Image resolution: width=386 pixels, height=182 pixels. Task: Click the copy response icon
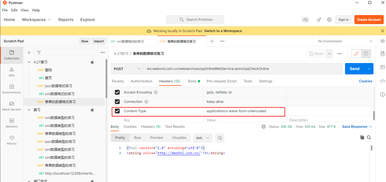pos(362,137)
